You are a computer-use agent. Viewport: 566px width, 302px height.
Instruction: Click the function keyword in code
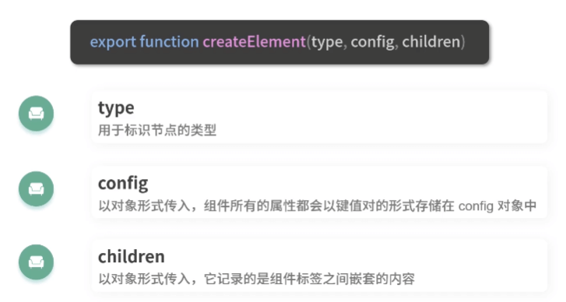(169, 42)
